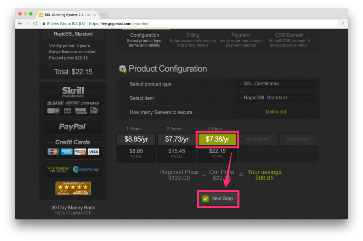The image size is (363, 241).
Task: Click the 30 Day Money Back guarantee
Action: tap(73, 210)
